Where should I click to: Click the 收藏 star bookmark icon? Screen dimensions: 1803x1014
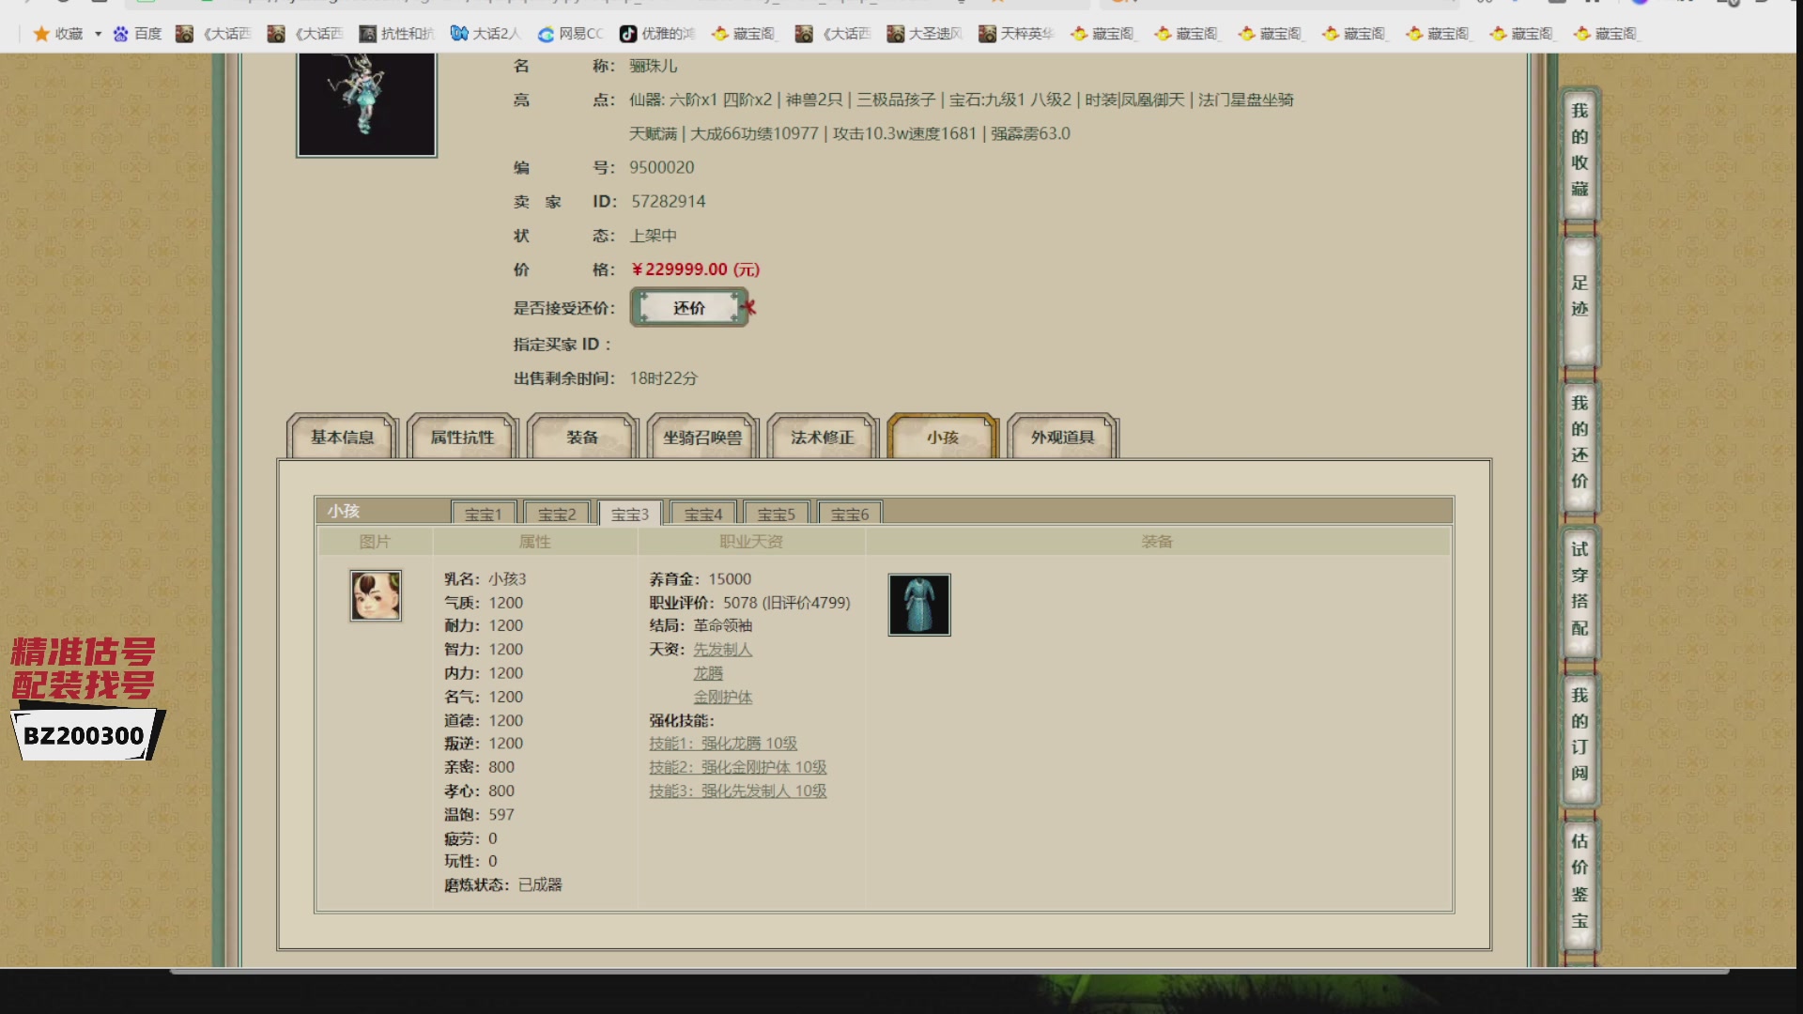pyautogui.click(x=41, y=34)
